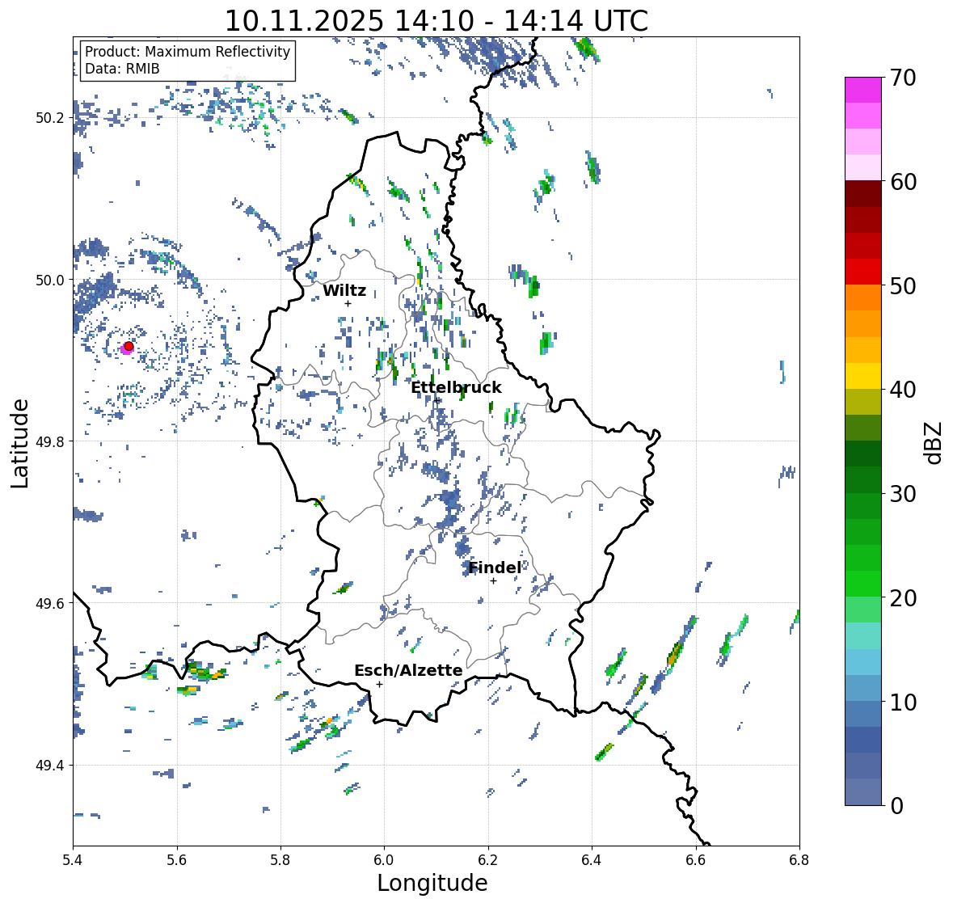Click longitude tick label 5.4
Viewport: 953px width, 903px height.
(x=73, y=859)
